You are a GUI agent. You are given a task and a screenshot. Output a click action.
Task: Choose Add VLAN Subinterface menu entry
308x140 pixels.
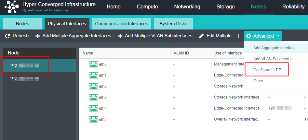click(x=274, y=59)
